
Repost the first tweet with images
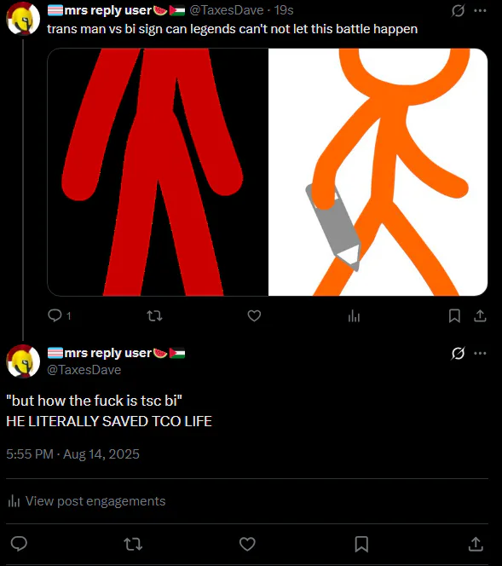[154, 316]
